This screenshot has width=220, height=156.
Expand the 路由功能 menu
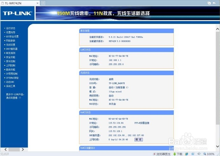pos(11,70)
